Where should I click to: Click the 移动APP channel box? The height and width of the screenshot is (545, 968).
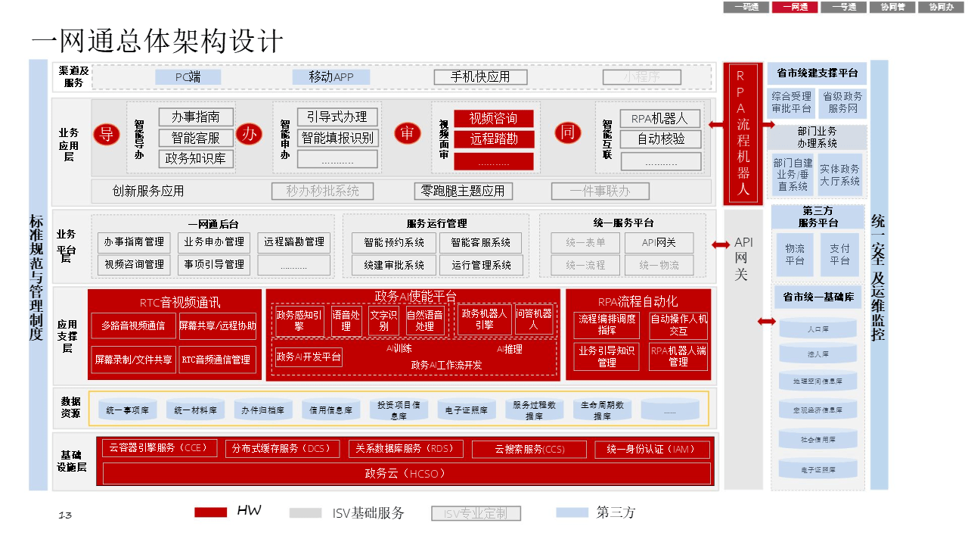coord(331,76)
